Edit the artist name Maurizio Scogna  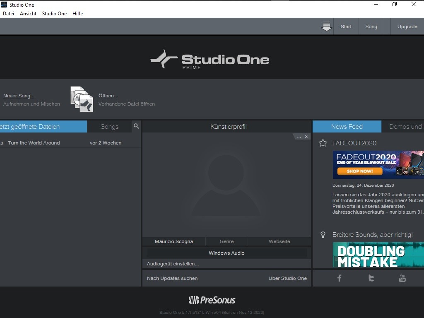(x=174, y=241)
